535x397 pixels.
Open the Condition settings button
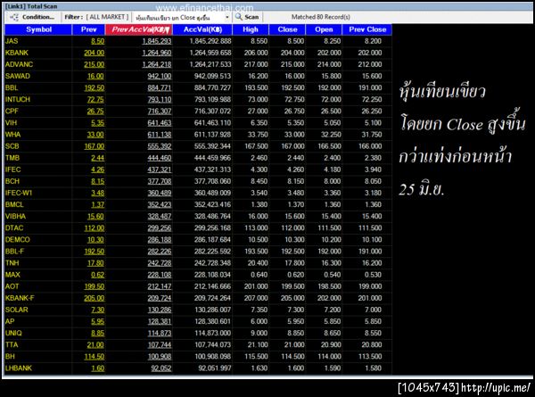(32, 17)
